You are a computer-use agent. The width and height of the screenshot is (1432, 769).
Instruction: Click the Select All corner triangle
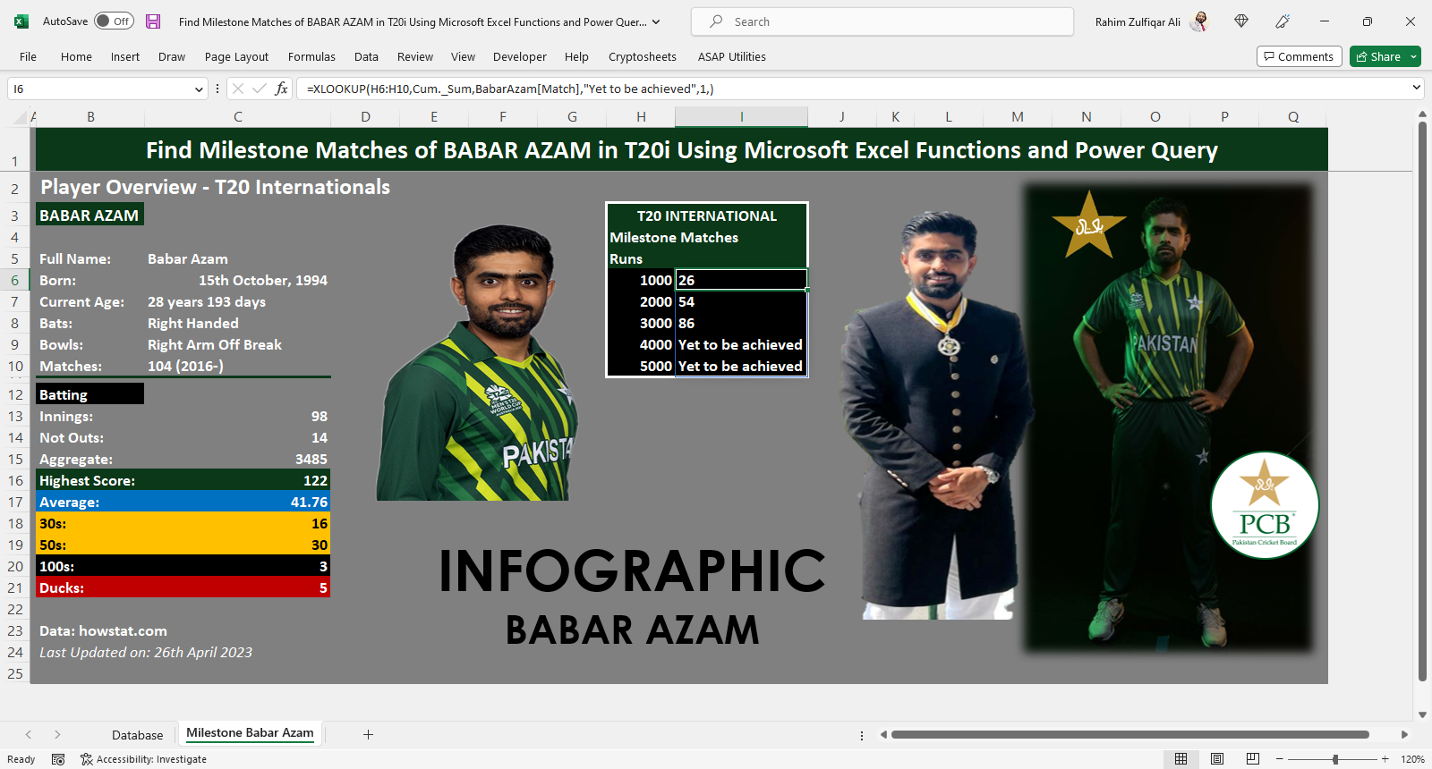coord(21,117)
